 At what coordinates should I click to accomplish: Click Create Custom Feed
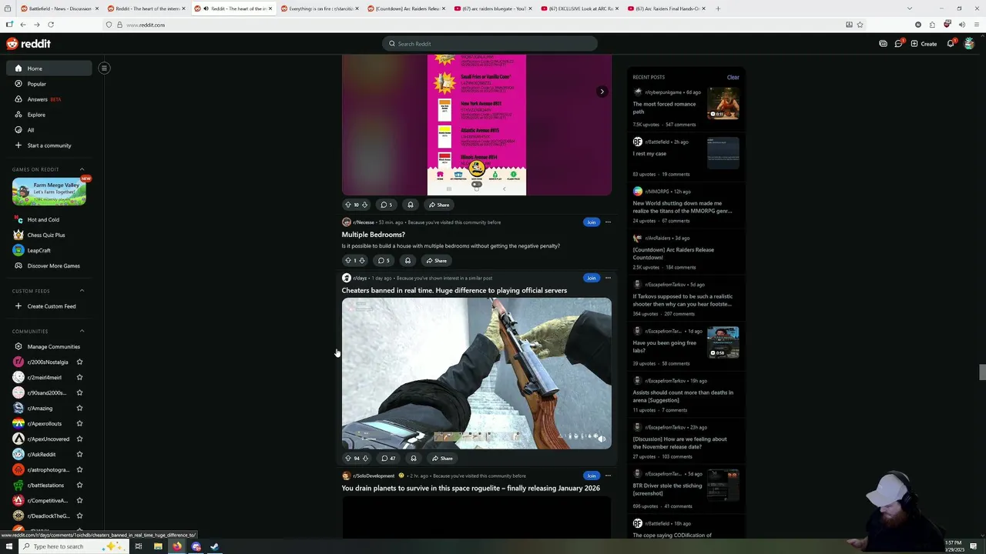[51, 306]
